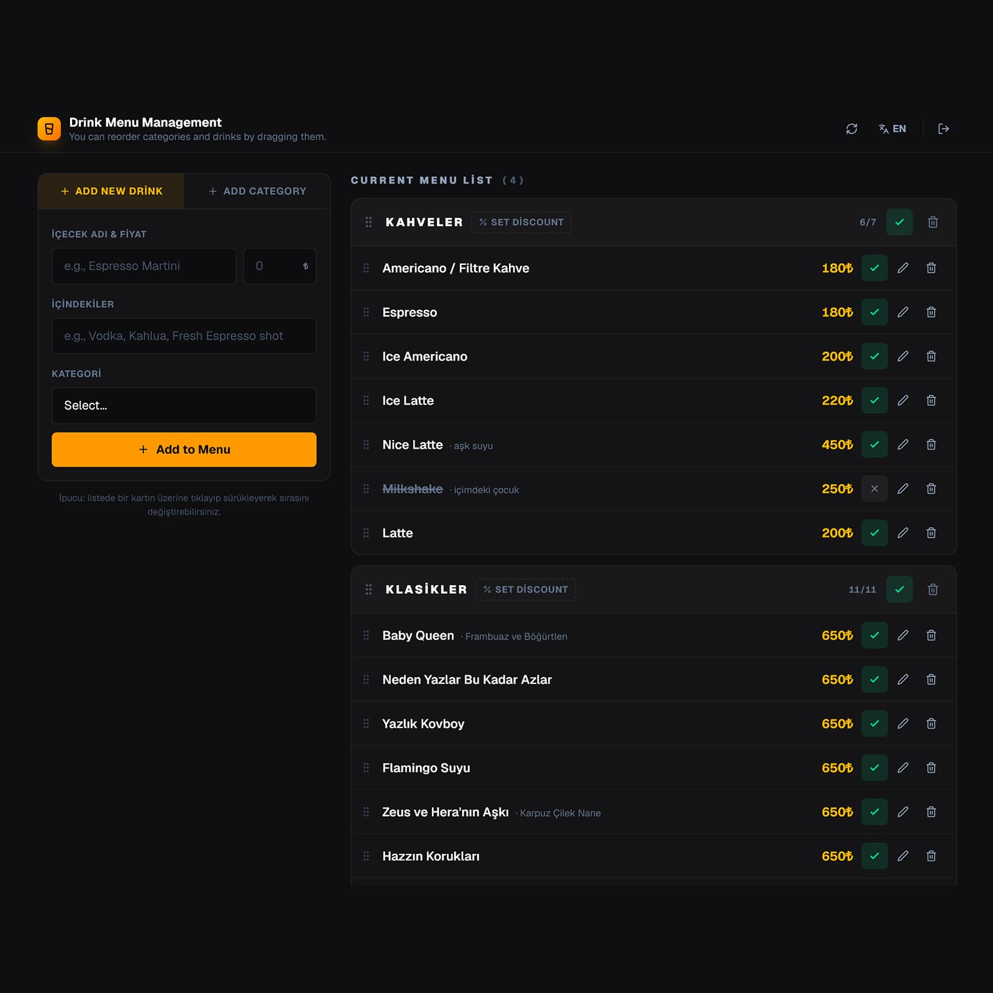Screen dimensions: 993x993
Task: Click the refresh icon in the header
Action: coord(851,128)
